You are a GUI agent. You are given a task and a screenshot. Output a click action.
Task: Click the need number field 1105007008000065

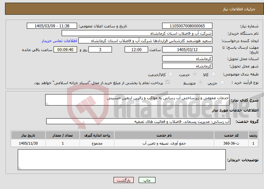pyautogui.click(x=187, y=26)
